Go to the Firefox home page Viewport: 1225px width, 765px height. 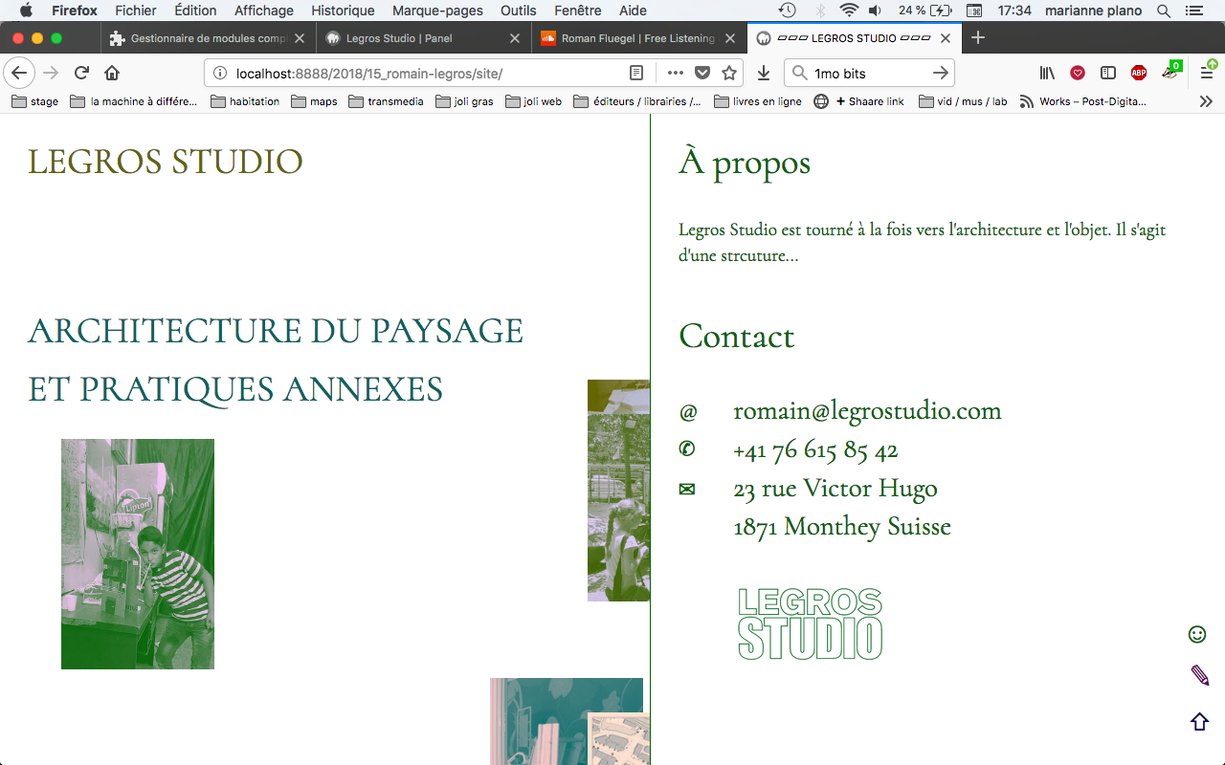[x=112, y=73]
